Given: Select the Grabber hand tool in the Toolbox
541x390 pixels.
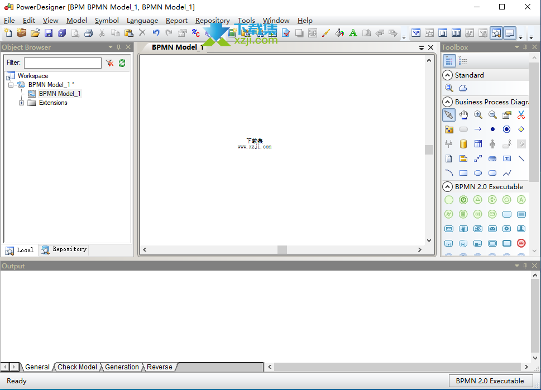Looking at the screenshot, I should pyautogui.click(x=463, y=115).
